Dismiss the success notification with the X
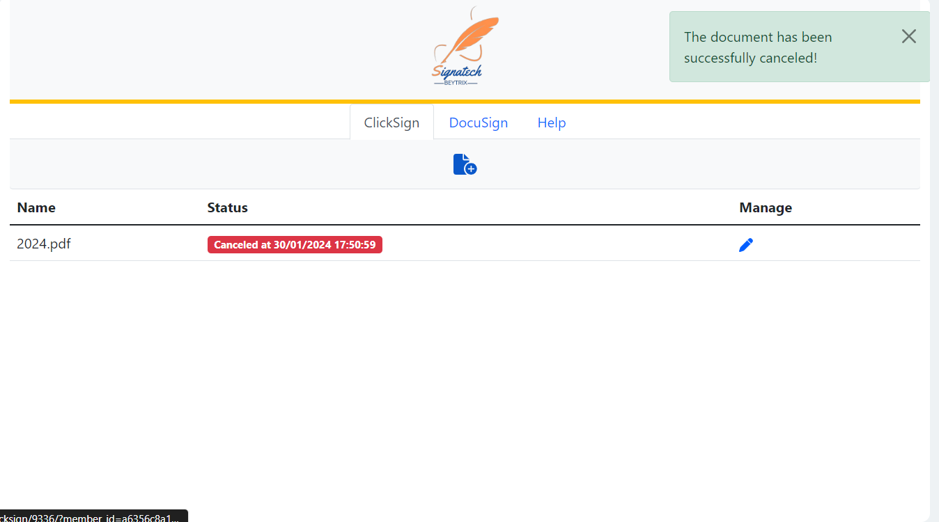939x522 pixels. (908, 36)
